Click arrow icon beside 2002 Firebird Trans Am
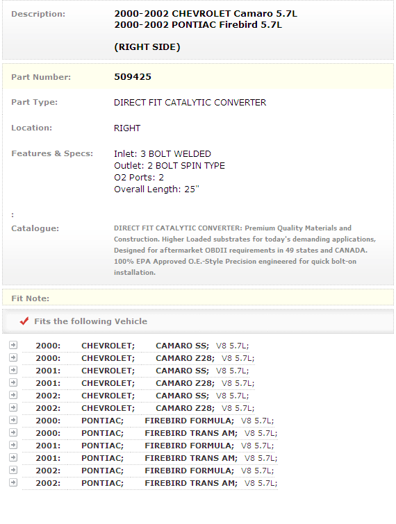Screen dimensions: 396x524 click(13, 482)
